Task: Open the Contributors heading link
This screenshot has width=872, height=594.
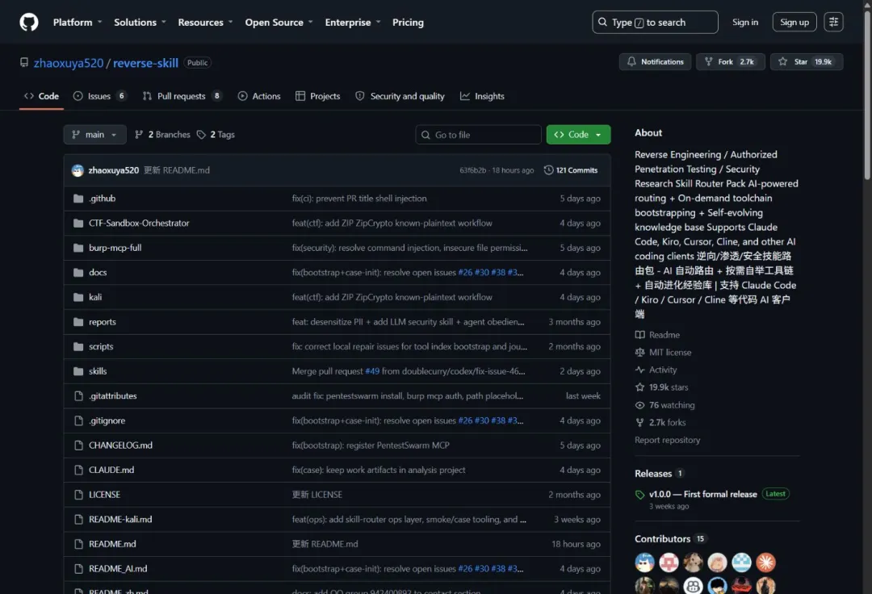Action: tap(662, 539)
